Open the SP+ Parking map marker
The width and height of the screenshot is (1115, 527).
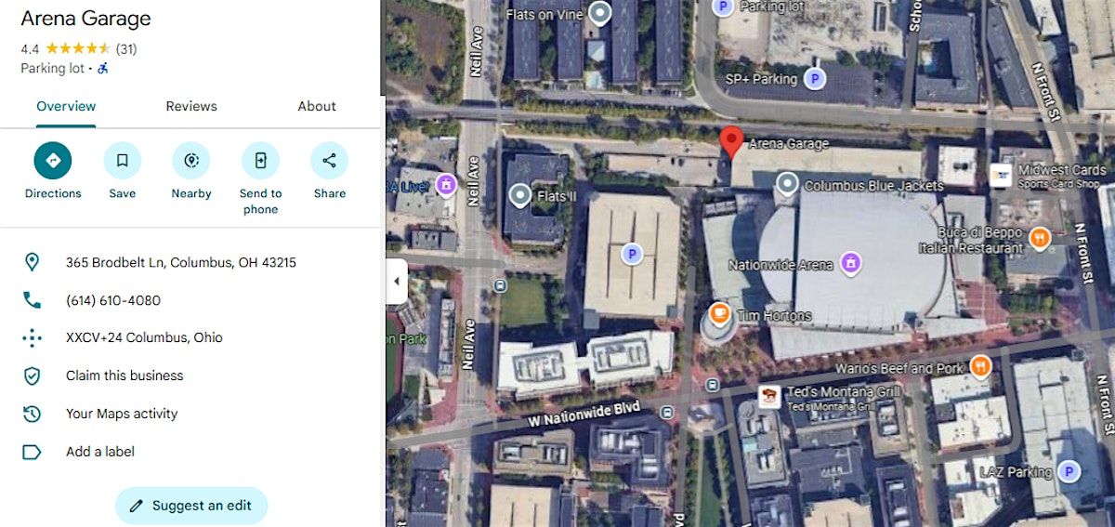(815, 79)
